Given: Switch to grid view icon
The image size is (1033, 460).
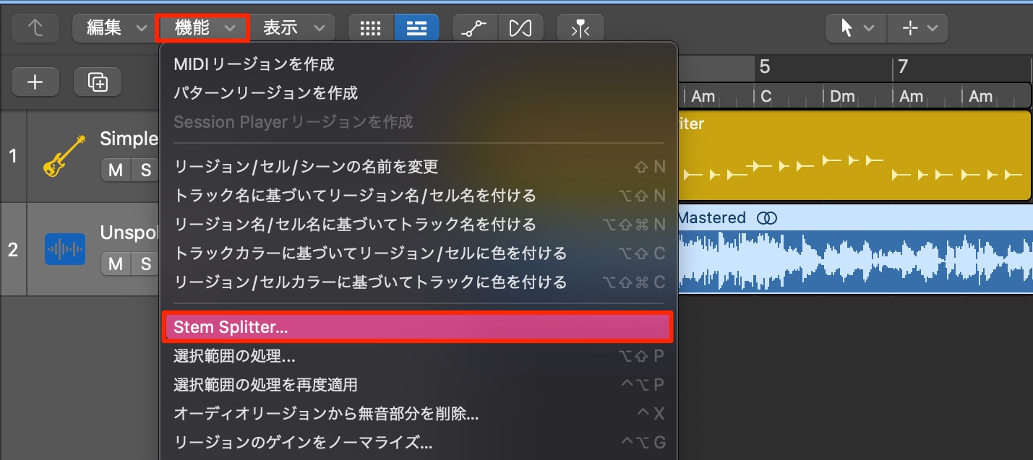Looking at the screenshot, I should point(371,28).
